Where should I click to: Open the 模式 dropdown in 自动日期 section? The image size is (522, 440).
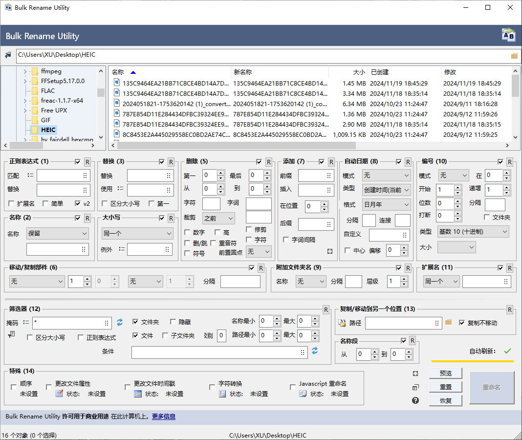(386, 175)
